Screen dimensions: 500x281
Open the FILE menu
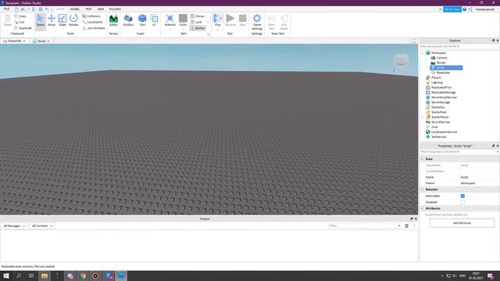[6, 9]
